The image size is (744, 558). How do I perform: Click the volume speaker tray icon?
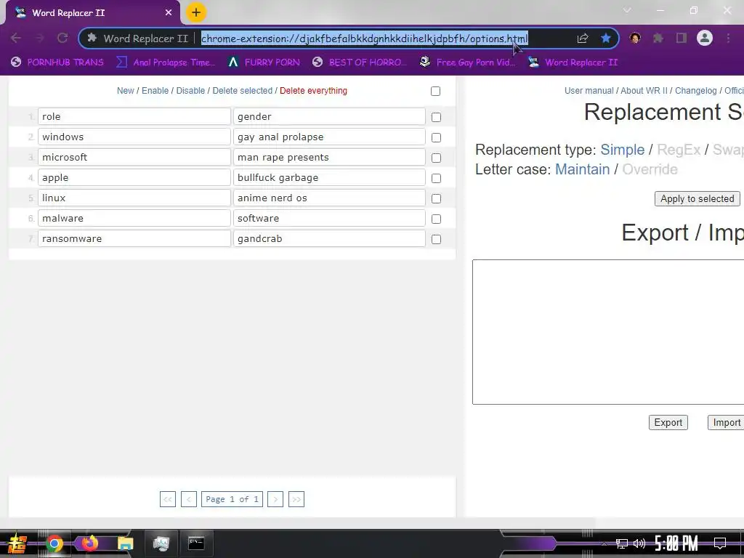pyautogui.click(x=639, y=543)
